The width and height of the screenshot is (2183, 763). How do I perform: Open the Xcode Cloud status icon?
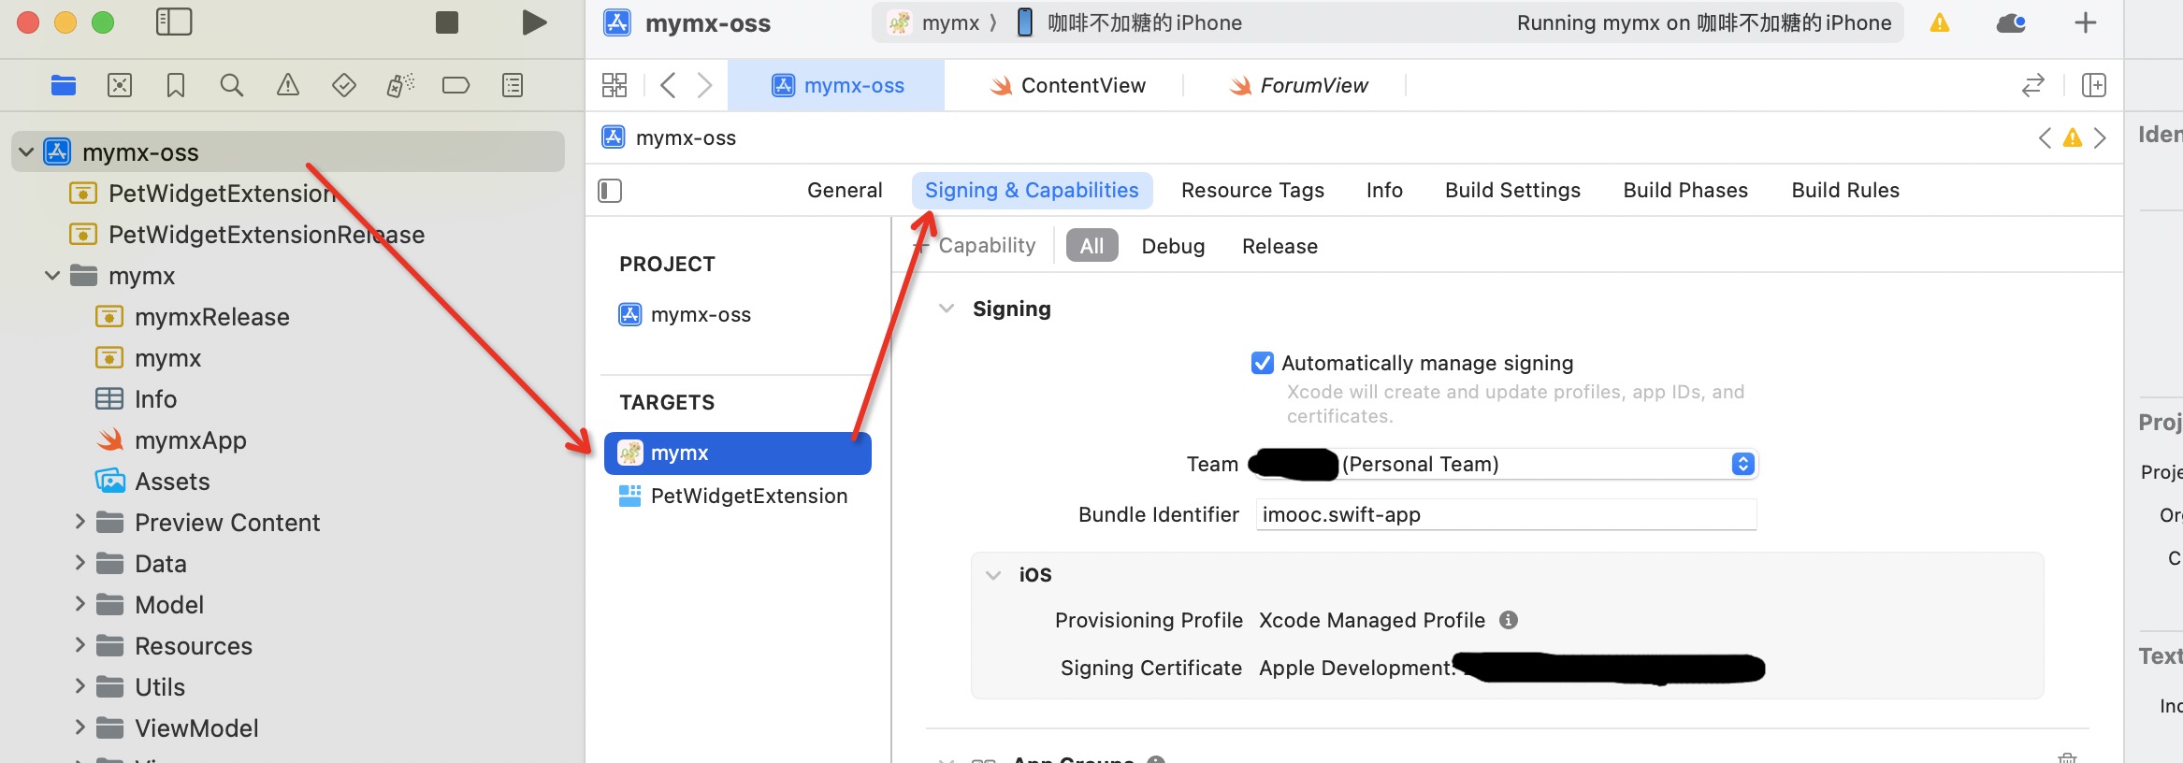2011,22
